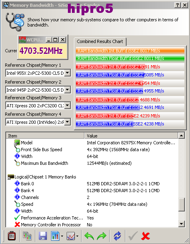Image resolution: width=190 pixels, height=244 pixels.
Task: Click the orange 8017 MB/s bar
Action: click(x=130, y=51)
